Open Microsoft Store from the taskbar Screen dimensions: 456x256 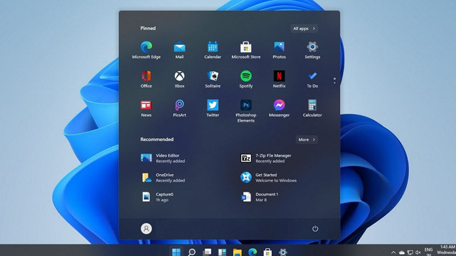pyautogui.click(x=267, y=252)
